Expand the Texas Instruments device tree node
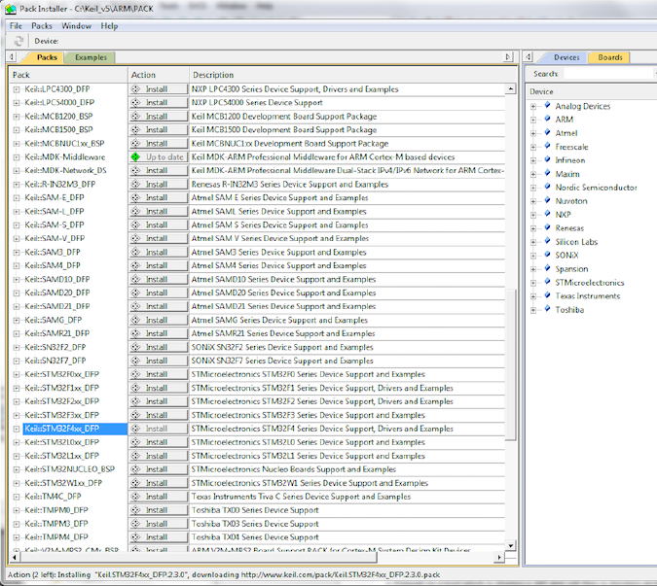Screen dimensions: 657x586 tap(533, 296)
